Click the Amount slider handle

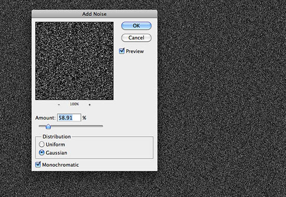coord(48,126)
